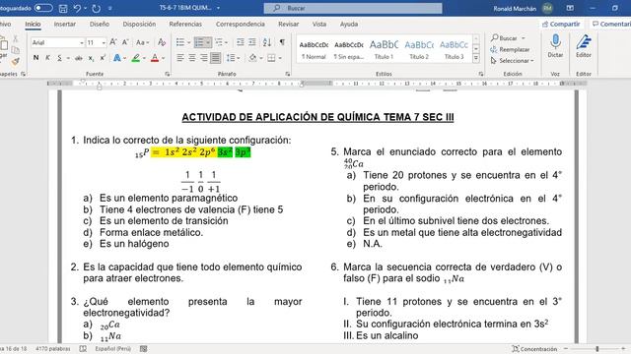Screen dimensions: 631x354
Task: Toggle the numbered list button
Action: tap(199, 42)
